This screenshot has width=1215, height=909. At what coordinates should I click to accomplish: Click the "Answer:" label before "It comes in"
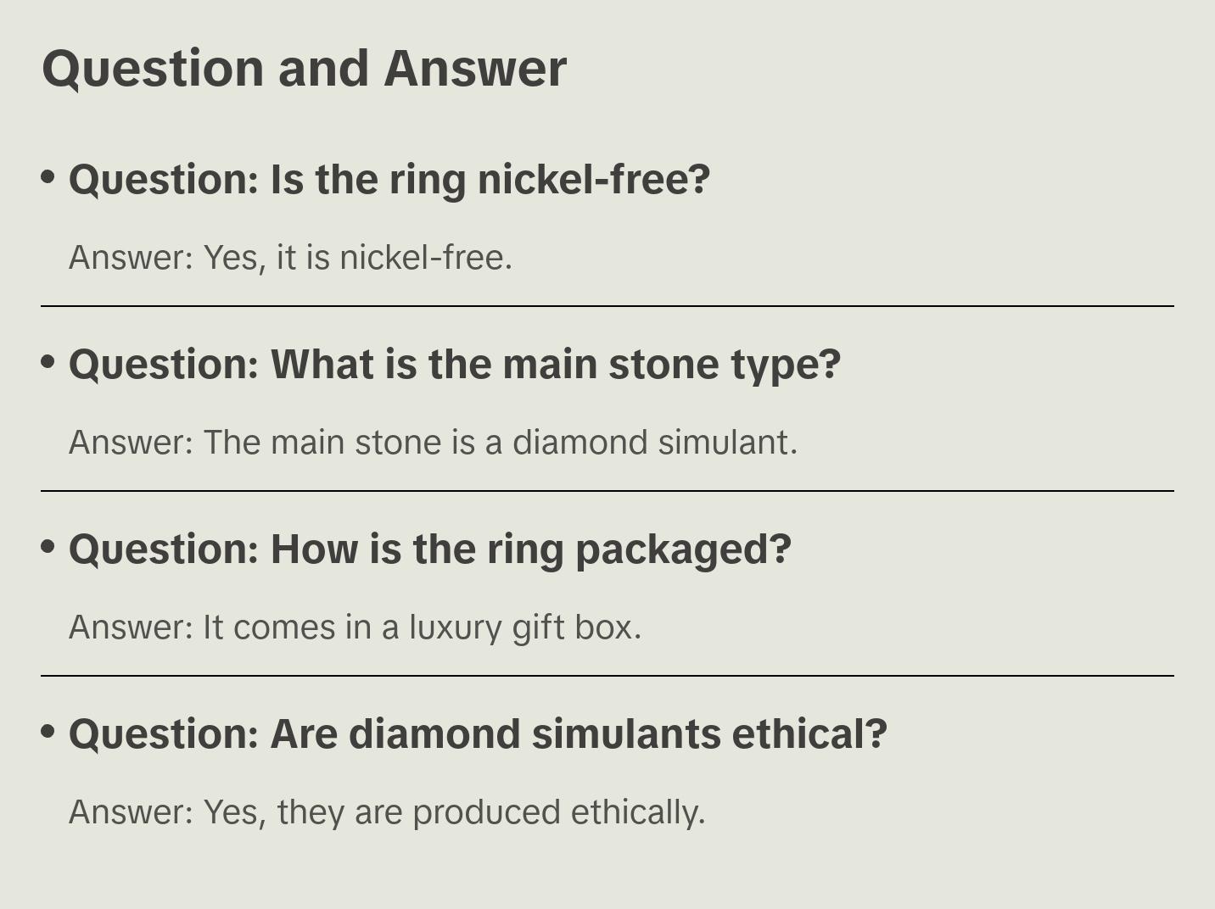[132, 627]
